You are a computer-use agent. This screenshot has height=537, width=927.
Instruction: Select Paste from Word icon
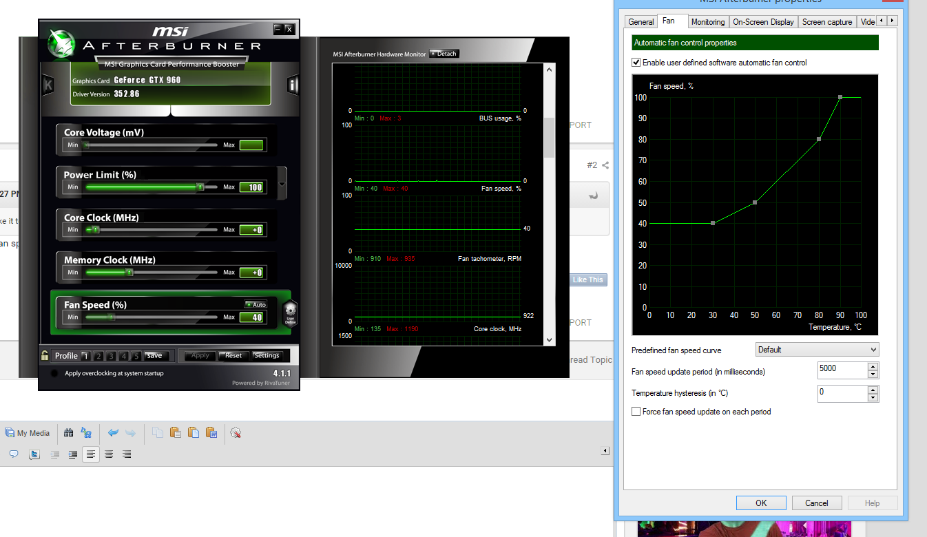[x=211, y=433]
